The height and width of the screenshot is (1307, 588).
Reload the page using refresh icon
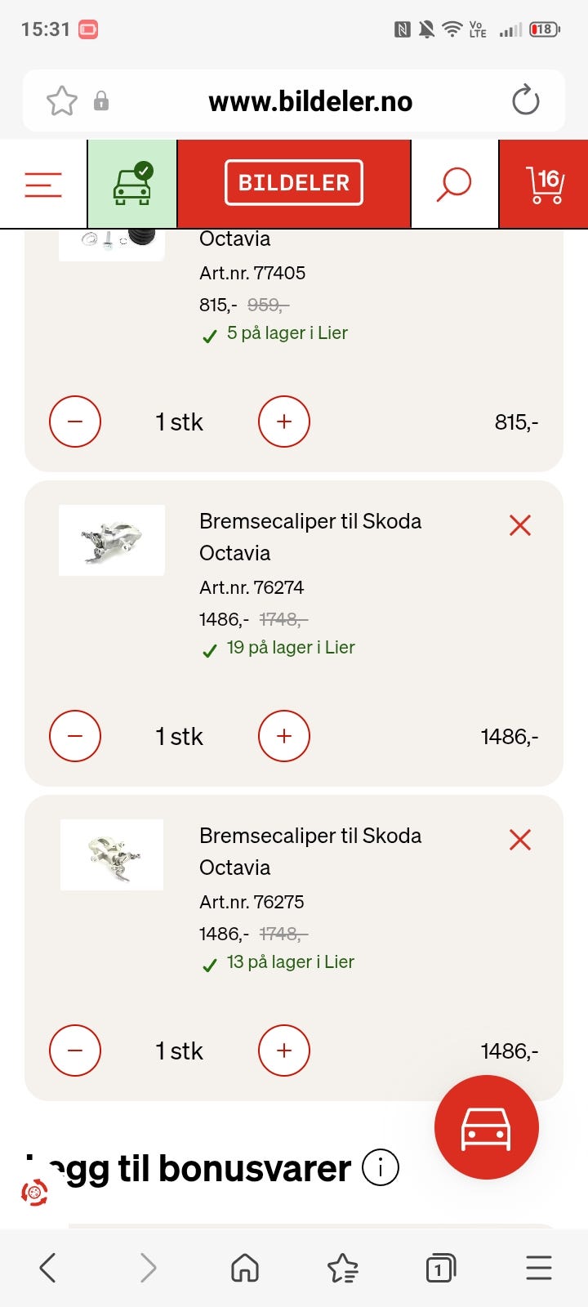click(525, 101)
